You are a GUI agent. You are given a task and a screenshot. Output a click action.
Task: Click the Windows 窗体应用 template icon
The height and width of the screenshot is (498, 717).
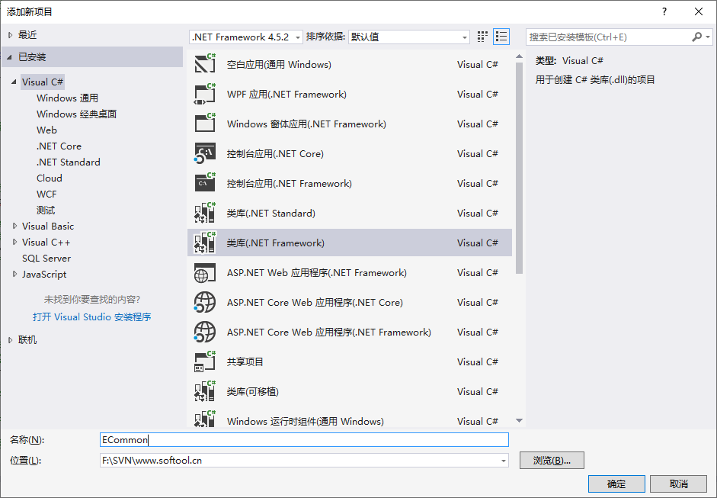click(205, 124)
